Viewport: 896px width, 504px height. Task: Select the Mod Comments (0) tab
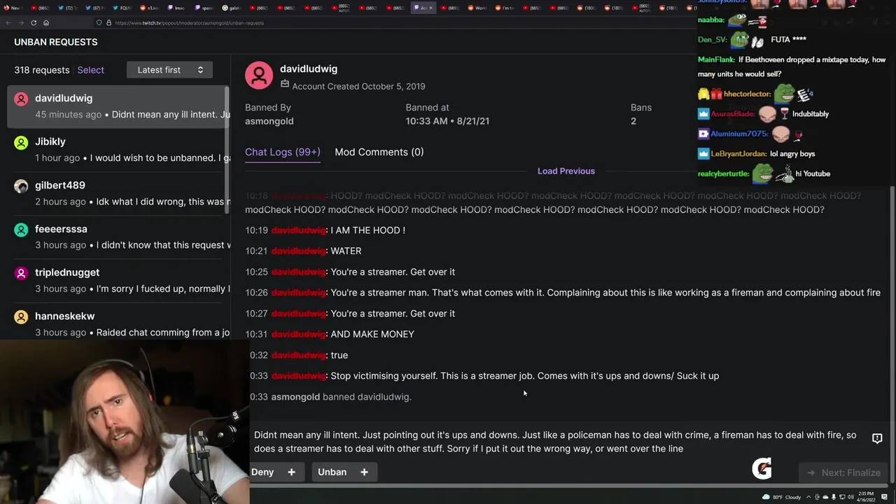[379, 152]
